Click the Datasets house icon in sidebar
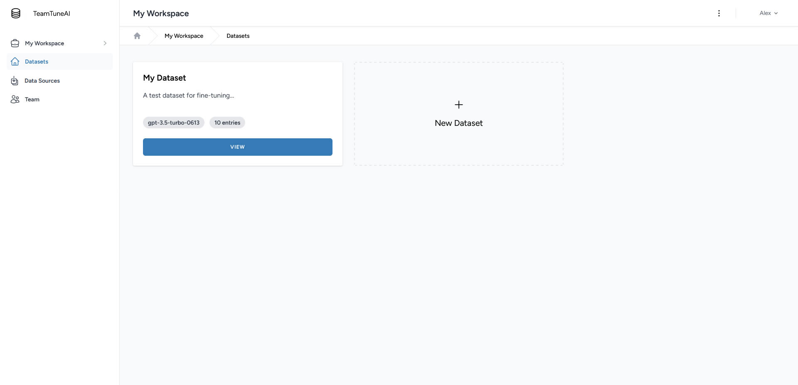Screen dimensions: 798x385 tap(15, 61)
